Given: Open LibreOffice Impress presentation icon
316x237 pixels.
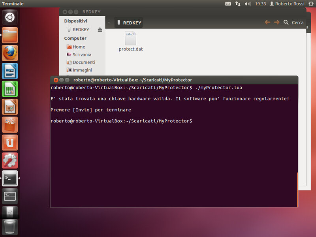Looking at the screenshot, I should pos(10,107).
